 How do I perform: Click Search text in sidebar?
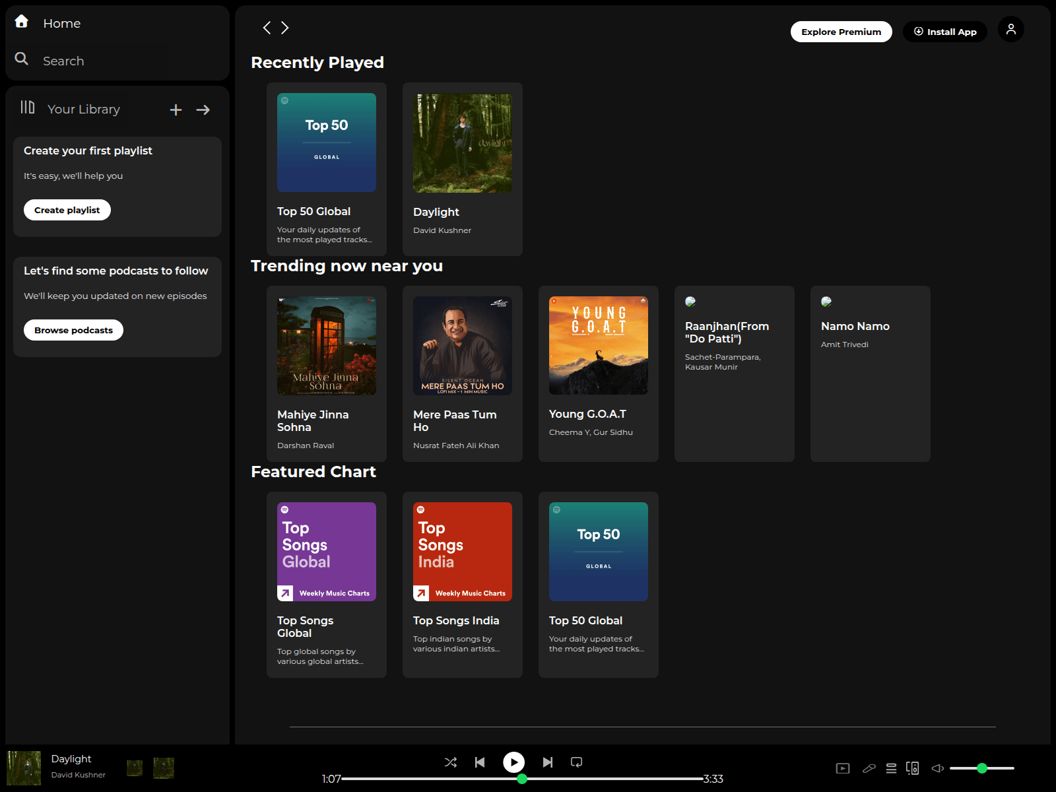pos(63,61)
